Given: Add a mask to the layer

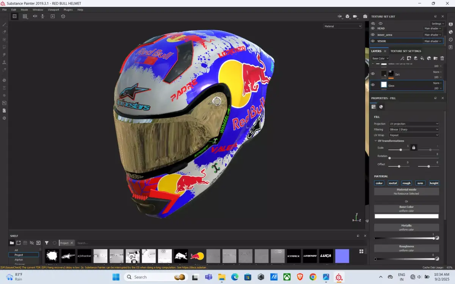Looking at the screenshot, I should (x=409, y=58).
